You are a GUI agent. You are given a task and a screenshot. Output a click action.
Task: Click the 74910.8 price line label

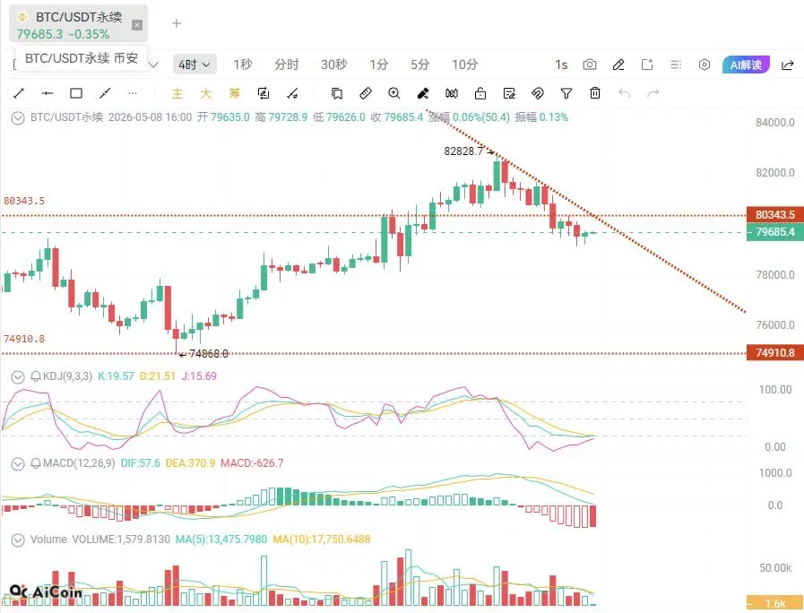pyautogui.click(x=774, y=352)
